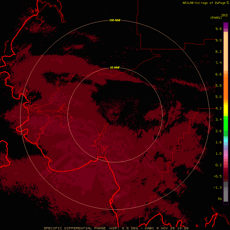230x230 pixels.
Task: Click the 50 NMI range ring label
Action: coord(115,67)
